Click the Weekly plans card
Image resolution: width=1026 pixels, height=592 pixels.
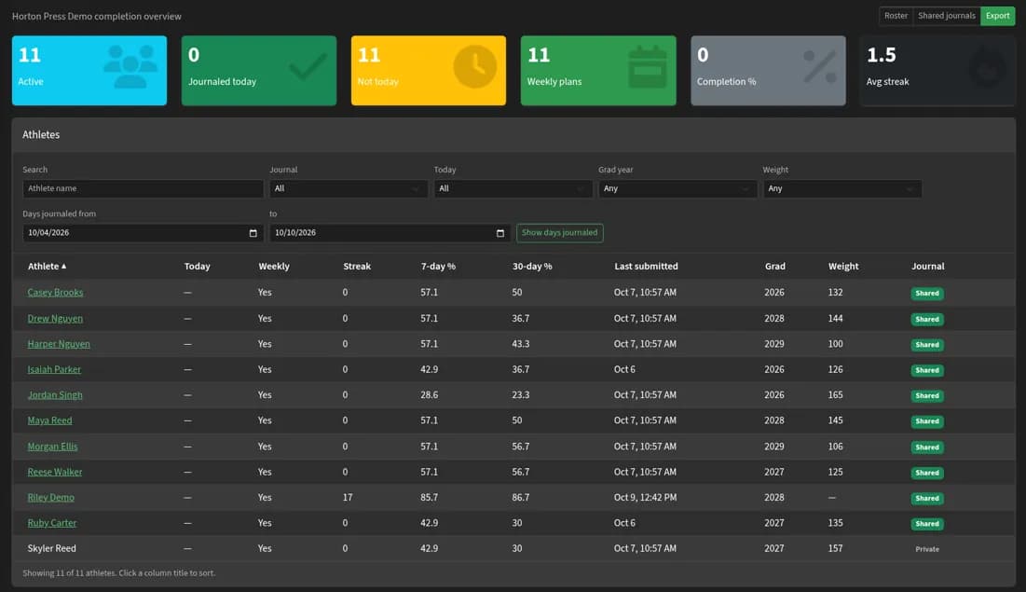598,71
